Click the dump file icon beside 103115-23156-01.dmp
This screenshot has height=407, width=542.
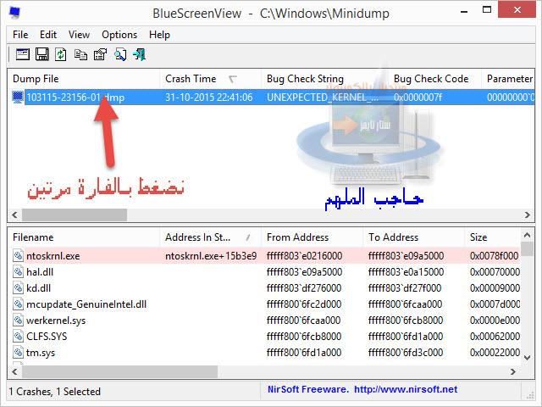coord(18,97)
